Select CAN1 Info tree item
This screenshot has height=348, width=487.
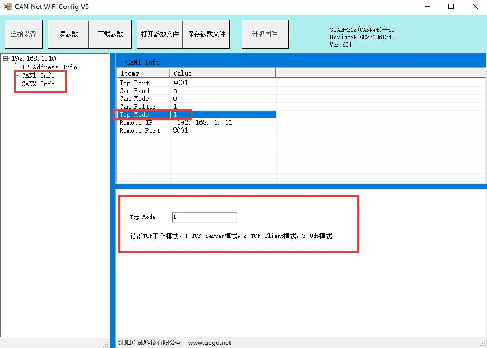point(38,76)
